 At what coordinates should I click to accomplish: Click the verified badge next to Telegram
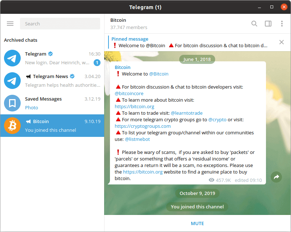[x=50, y=54]
